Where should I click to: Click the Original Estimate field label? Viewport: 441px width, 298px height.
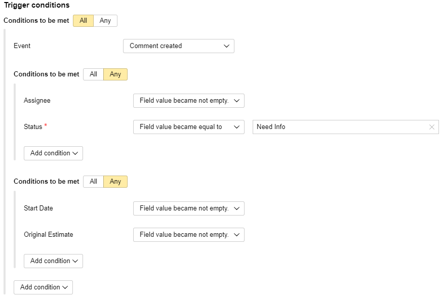click(x=49, y=234)
